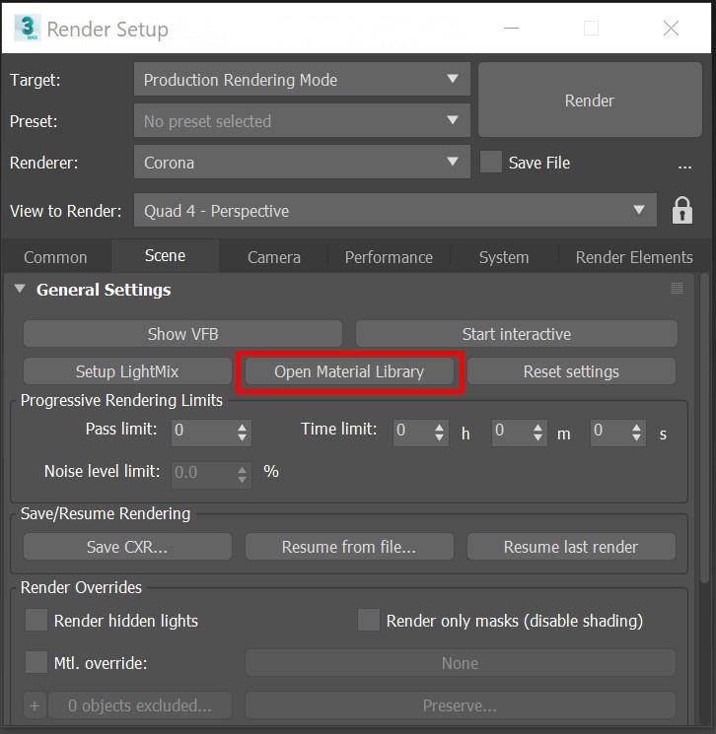Select the Scene tab
716x734 pixels.
(x=165, y=255)
